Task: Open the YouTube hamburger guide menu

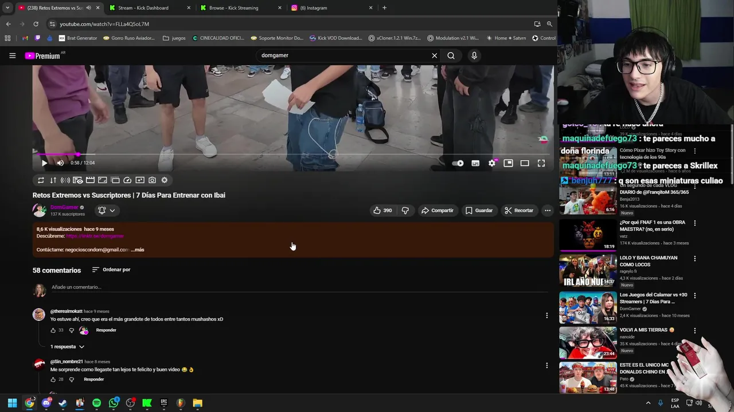Action: point(12,56)
